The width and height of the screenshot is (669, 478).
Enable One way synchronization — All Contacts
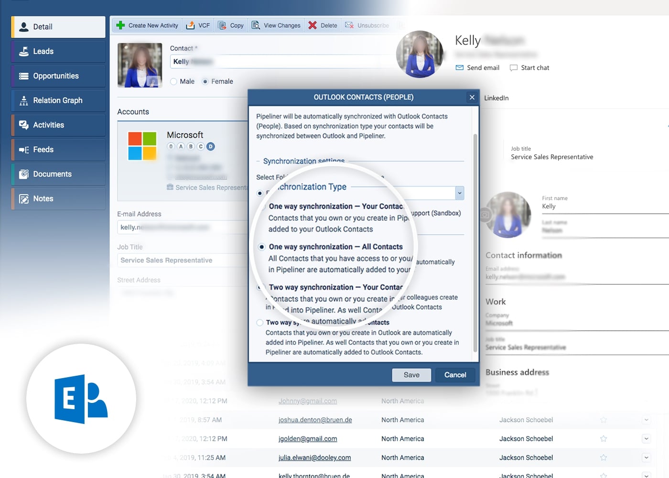coord(261,247)
